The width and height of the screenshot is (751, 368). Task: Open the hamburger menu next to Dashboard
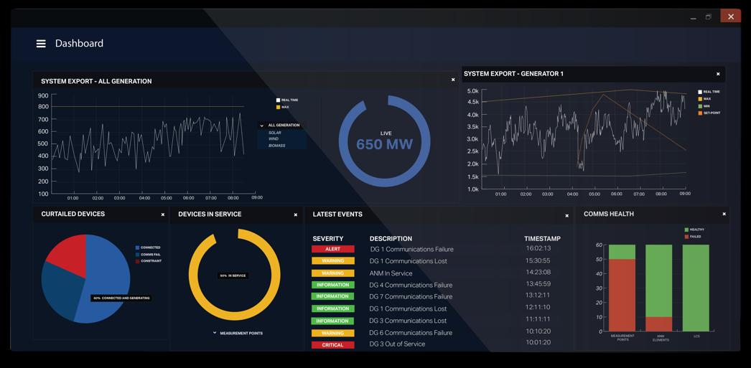41,44
